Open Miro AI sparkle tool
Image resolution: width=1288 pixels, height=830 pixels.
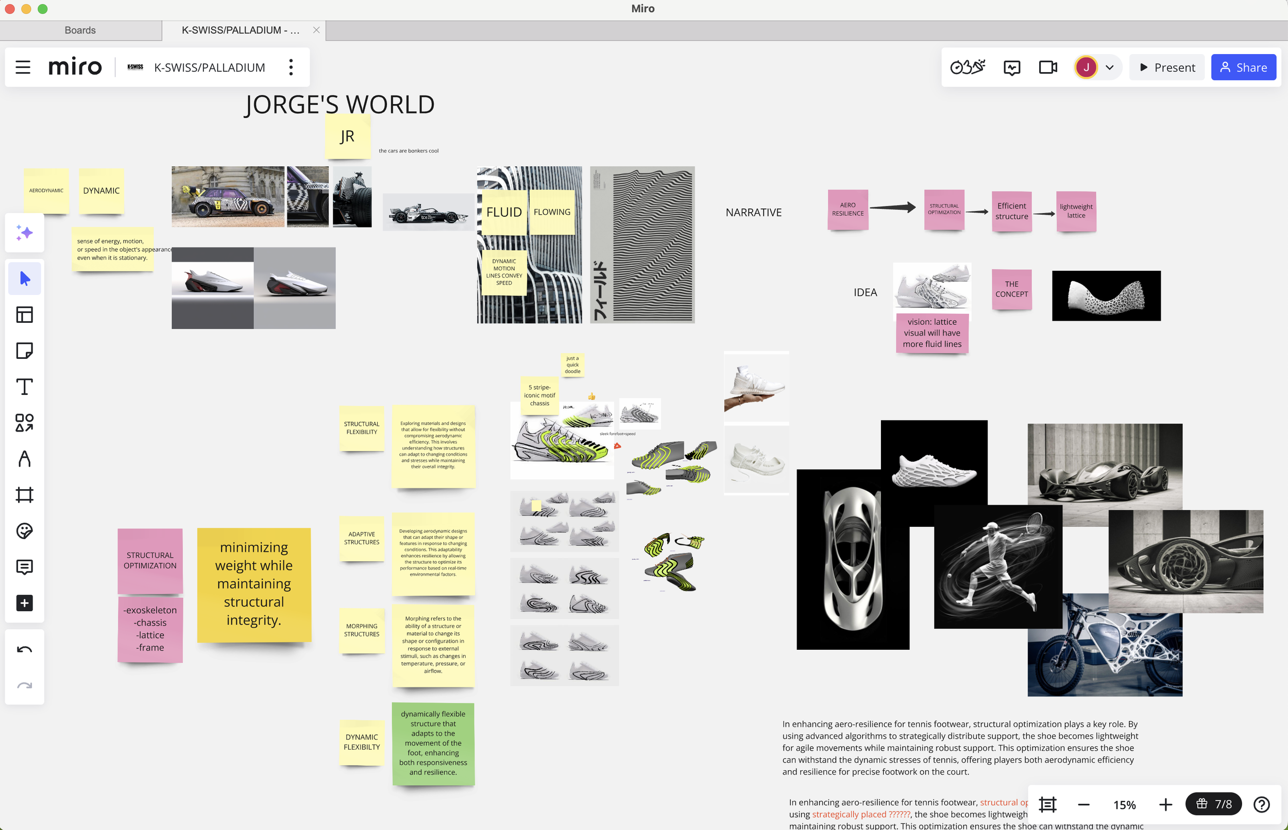click(24, 233)
